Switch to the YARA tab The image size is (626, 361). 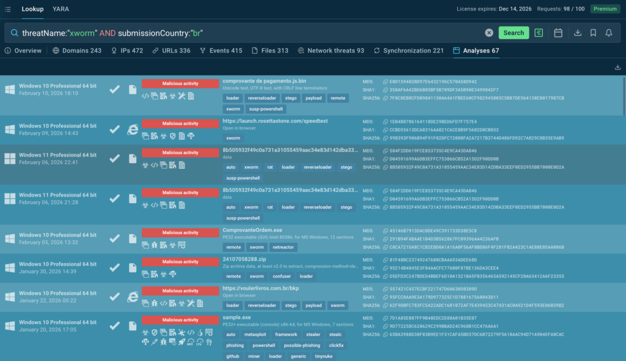(61, 9)
